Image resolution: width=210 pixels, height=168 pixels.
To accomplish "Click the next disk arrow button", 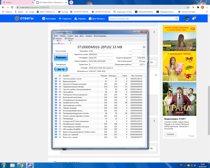I will click(x=144, y=47).
